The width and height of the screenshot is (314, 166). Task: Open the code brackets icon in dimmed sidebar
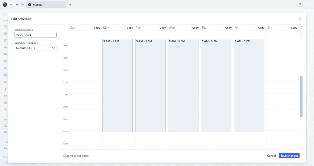pyautogui.click(x=6, y=96)
